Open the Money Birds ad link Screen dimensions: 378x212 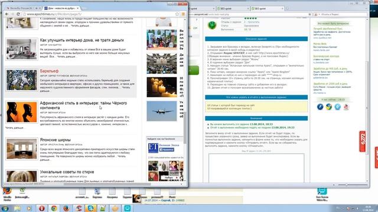(x=320, y=44)
